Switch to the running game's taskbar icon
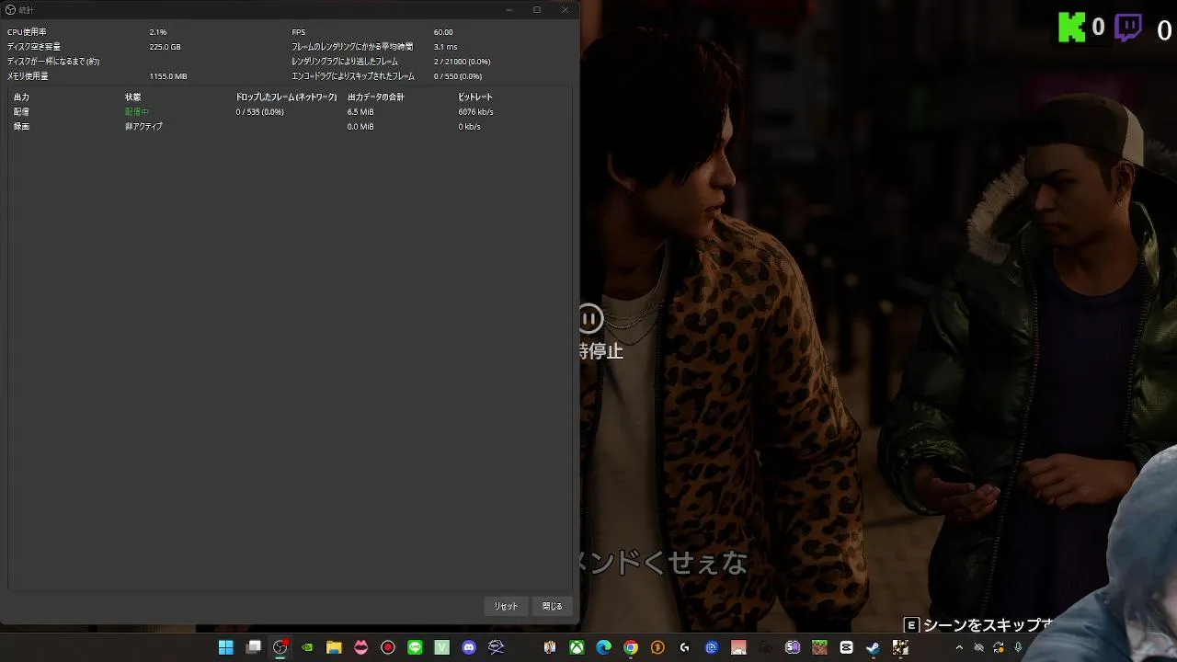The image size is (1177, 662). click(900, 647)
